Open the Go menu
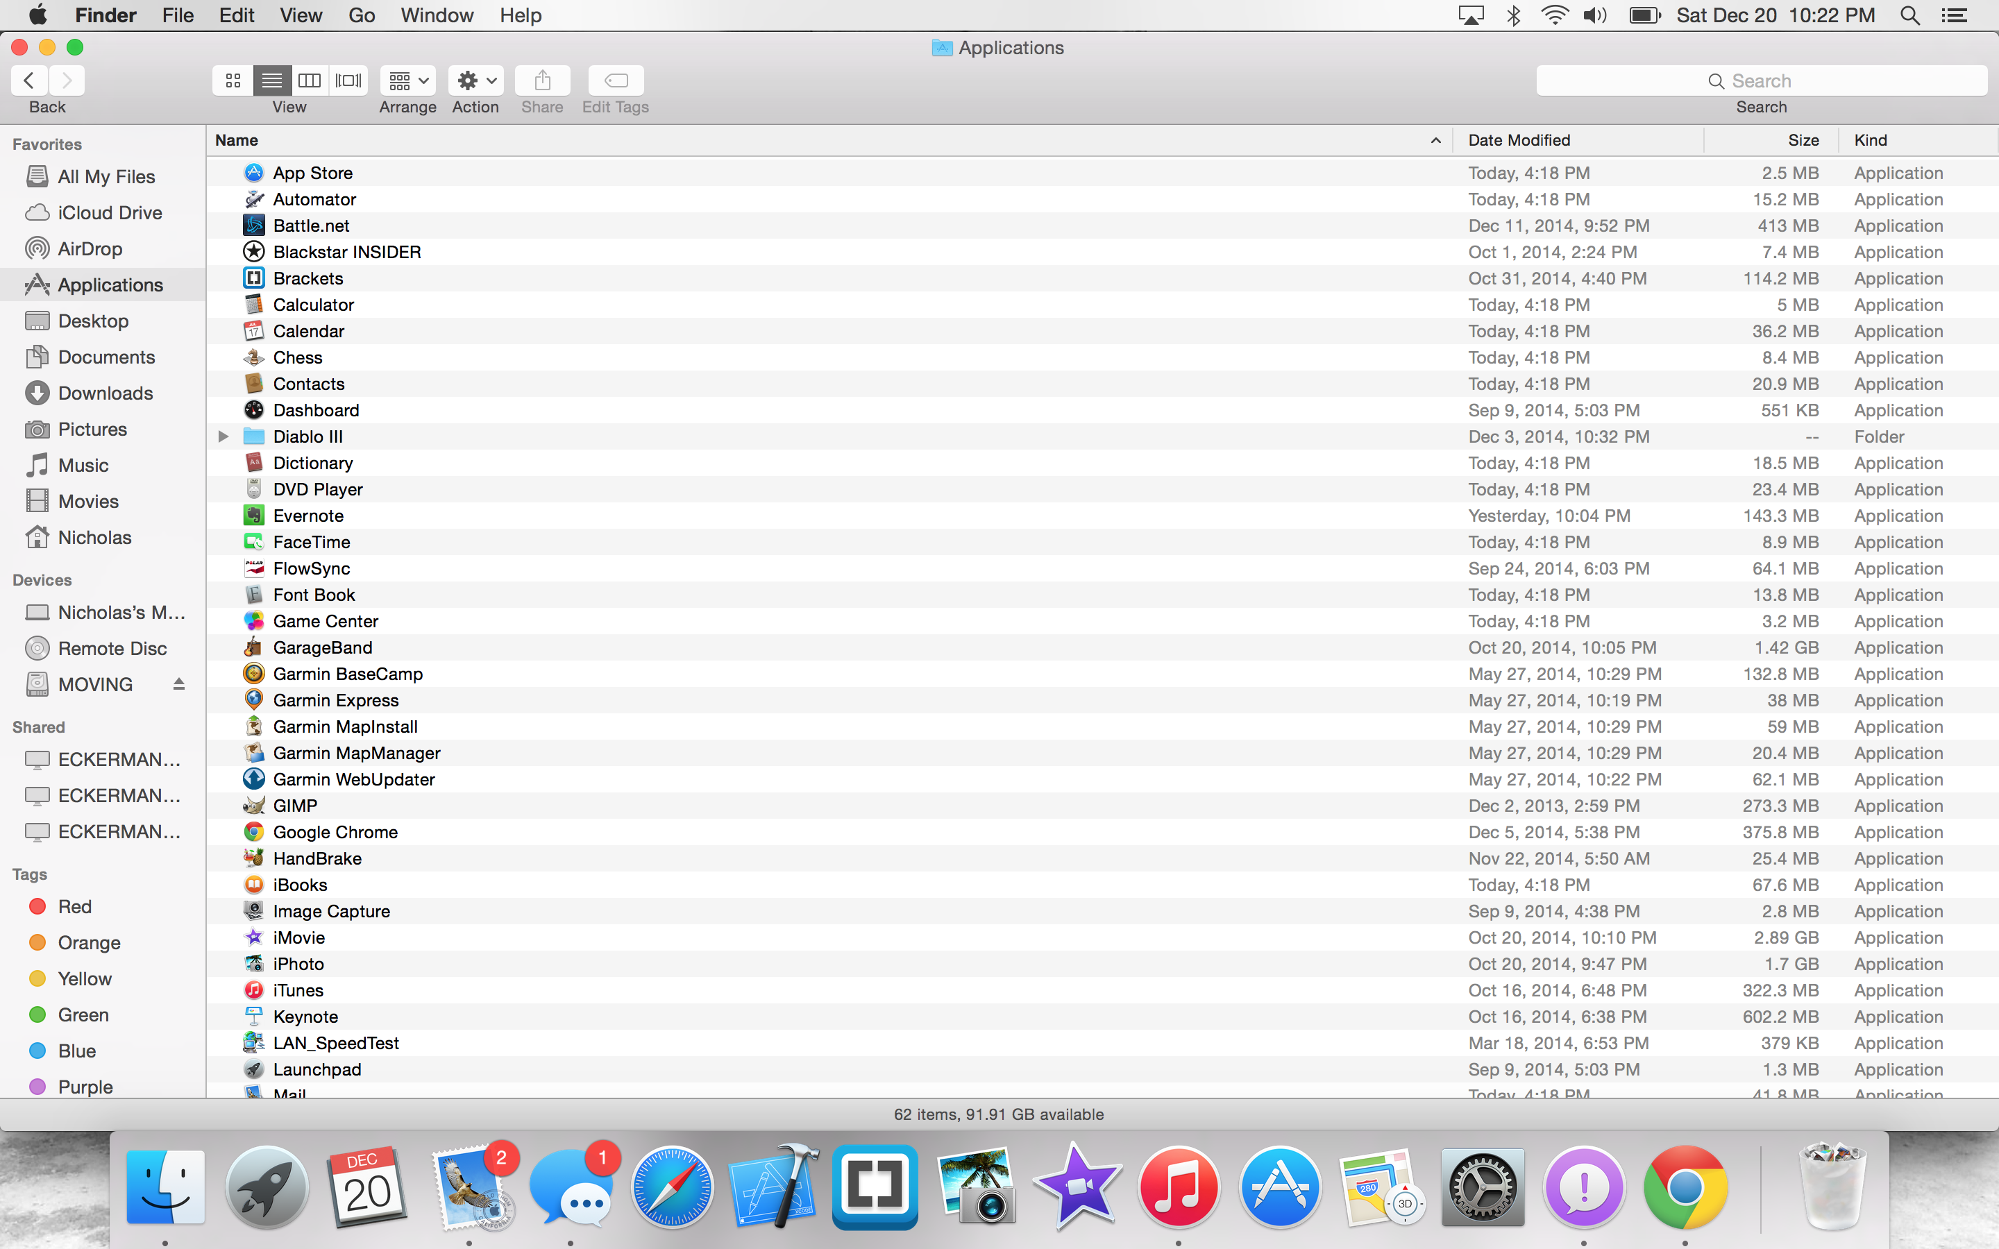Image resolution: width=1999 pixels, height=1249 pixels. pyautogui.click(x=362, y=16)
